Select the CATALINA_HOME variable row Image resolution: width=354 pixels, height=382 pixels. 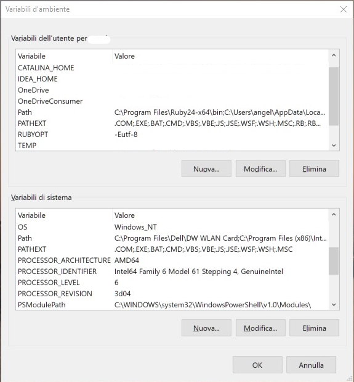[172, 68]
